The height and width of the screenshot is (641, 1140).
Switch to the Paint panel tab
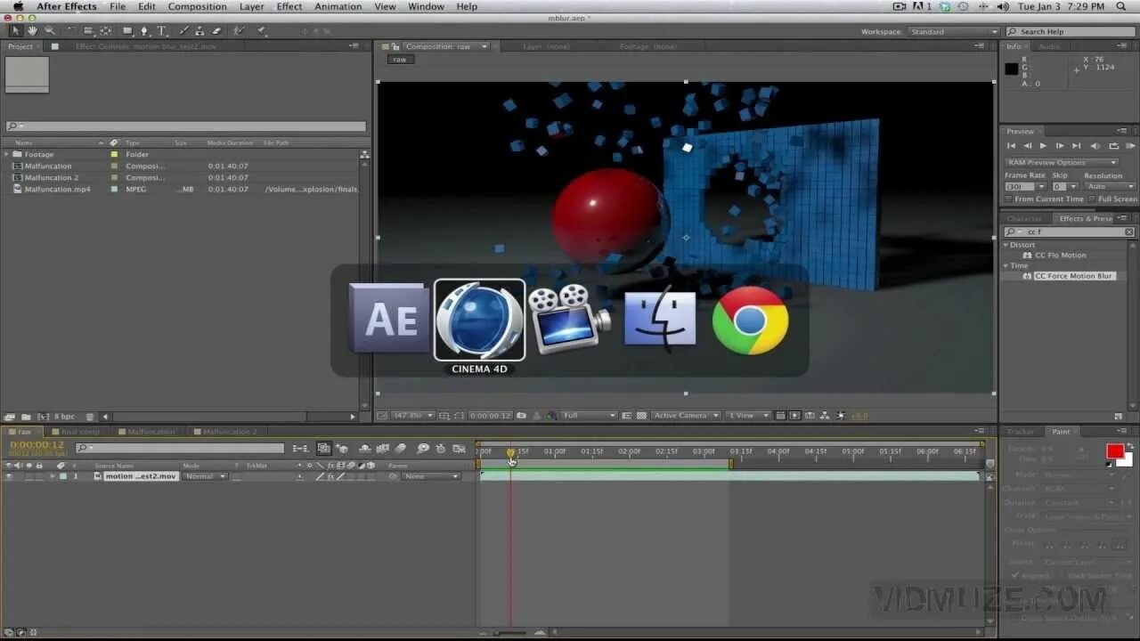1062,432
